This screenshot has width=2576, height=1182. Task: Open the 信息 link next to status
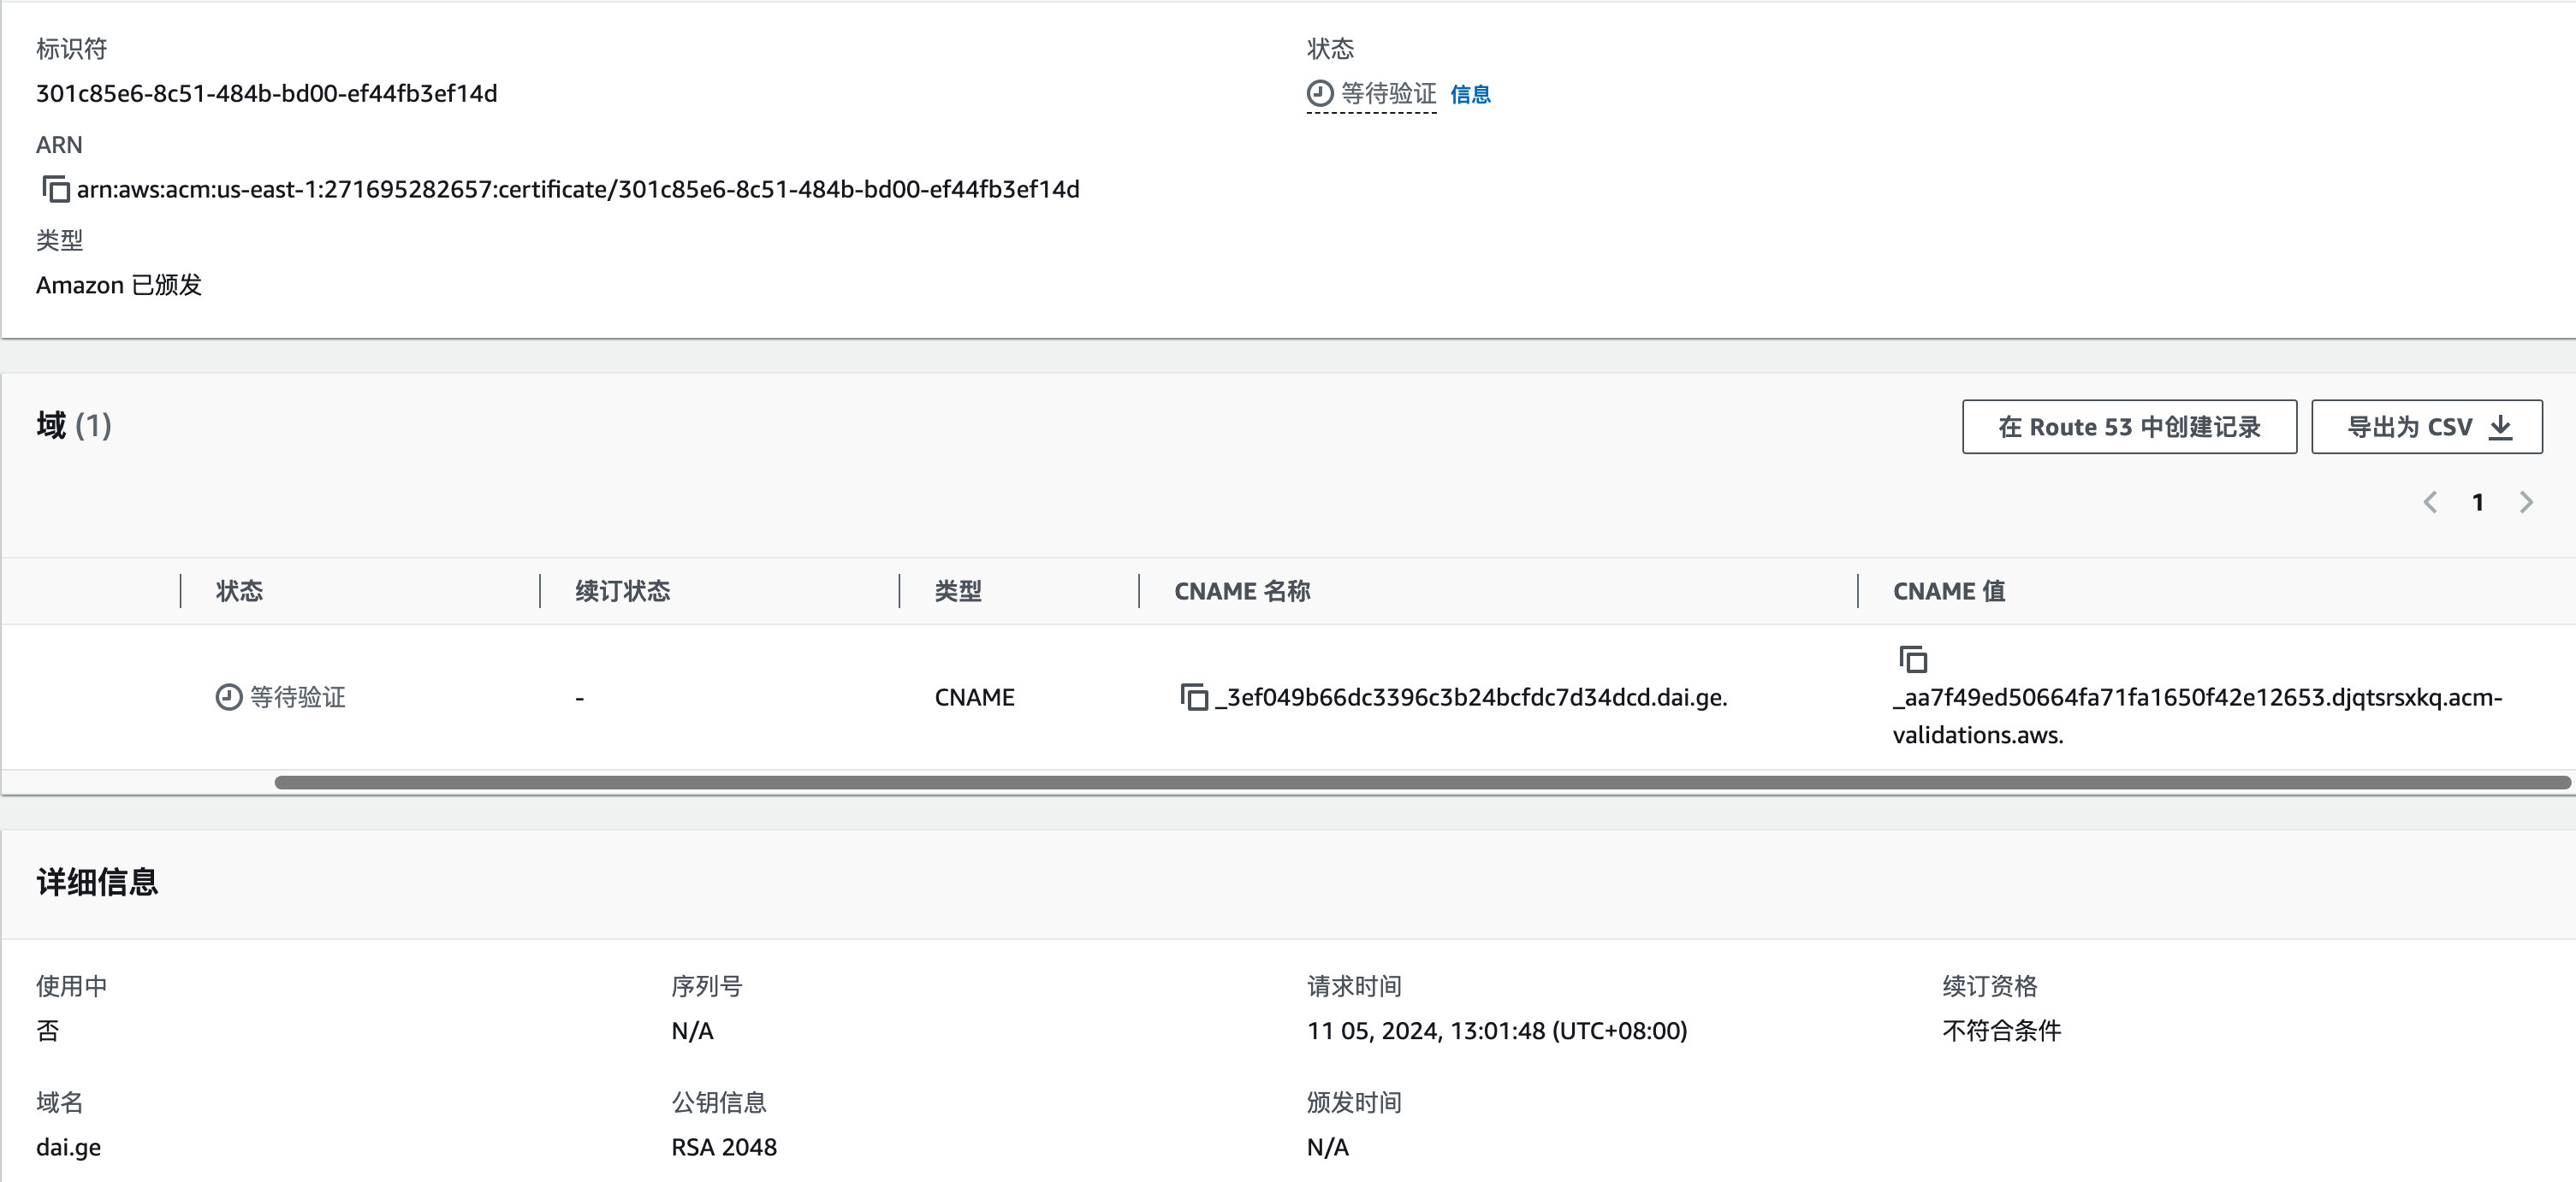1470,94
